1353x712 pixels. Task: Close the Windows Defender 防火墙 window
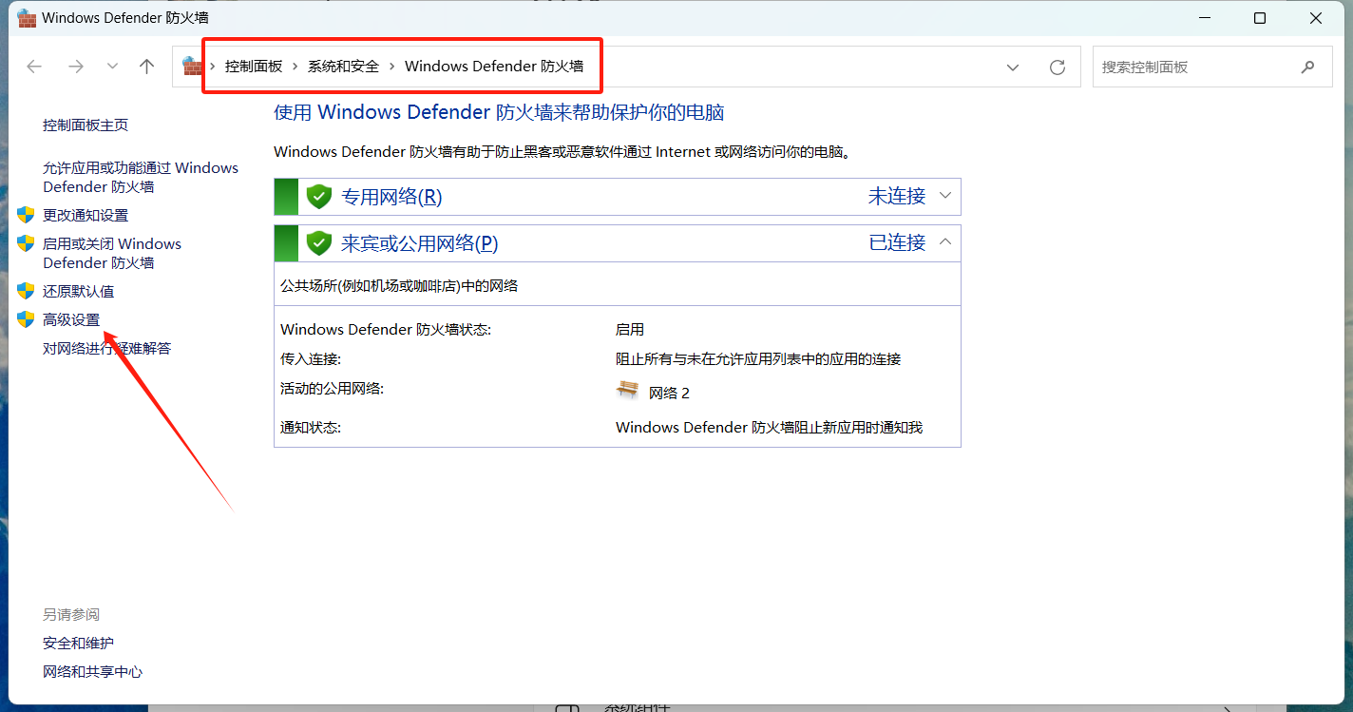click(x=1316, y=18)
